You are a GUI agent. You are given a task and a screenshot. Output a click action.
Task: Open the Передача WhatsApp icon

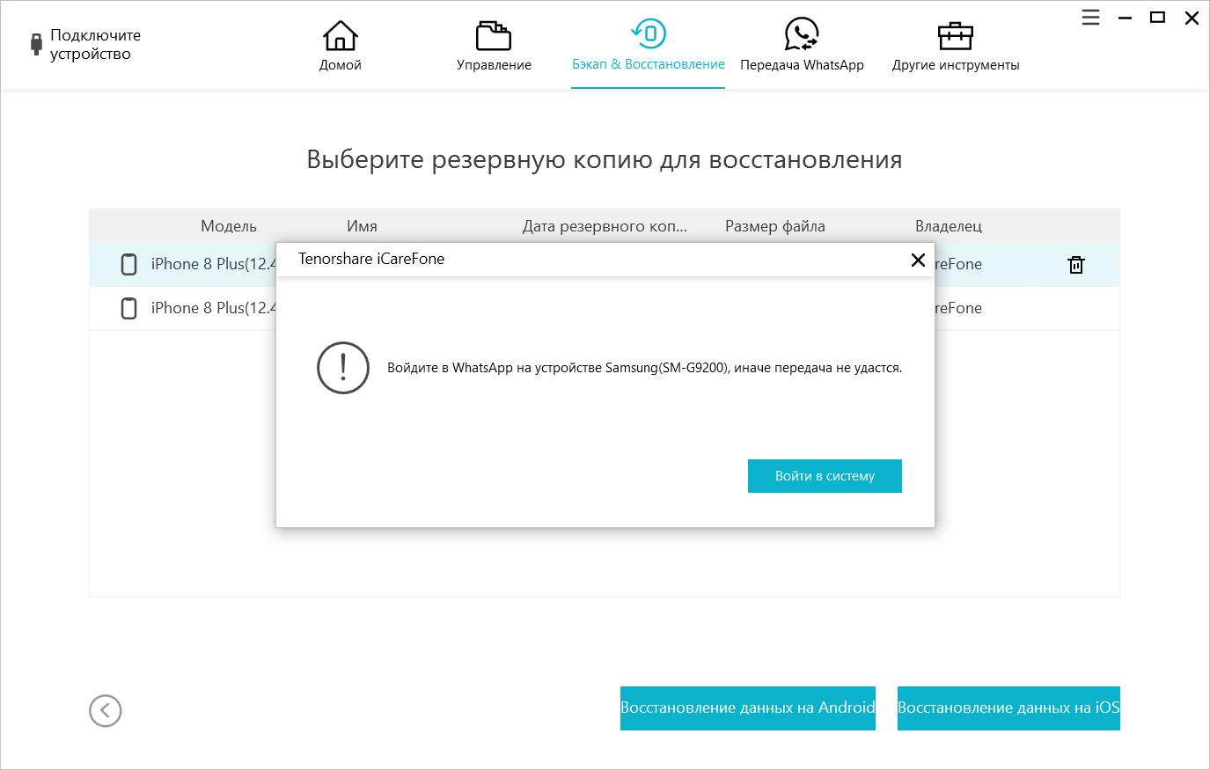coord(802,35)
